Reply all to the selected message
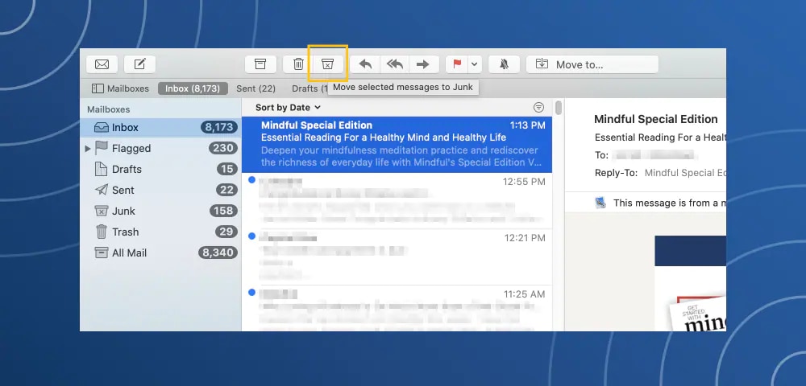 [395, 64]
